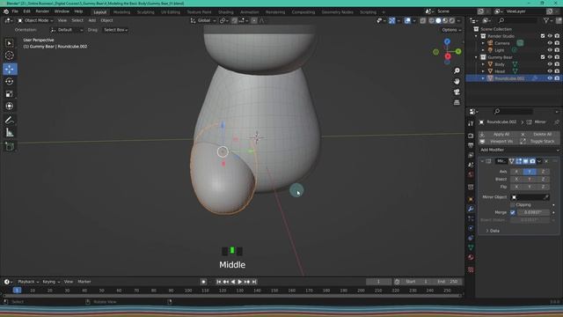Open the Edit menu
Screen dimensions: 563x317
(x=26, y=11)
